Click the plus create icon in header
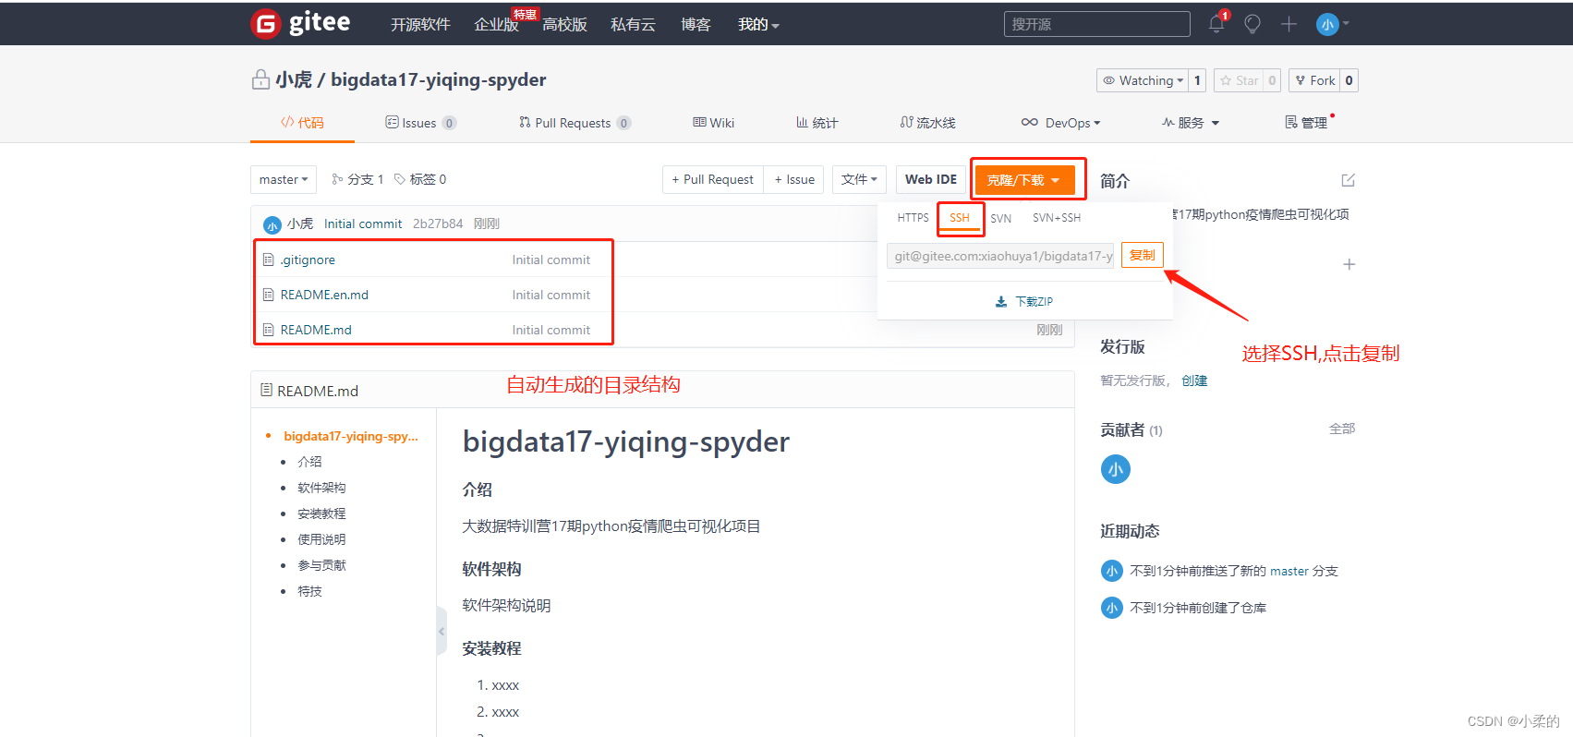 [x=1289, y=24]
